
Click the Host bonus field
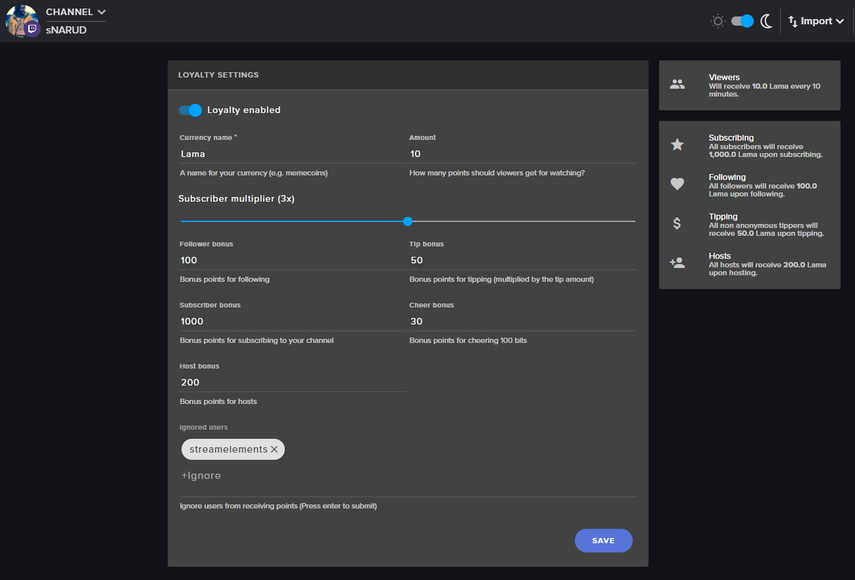point(293,382)
